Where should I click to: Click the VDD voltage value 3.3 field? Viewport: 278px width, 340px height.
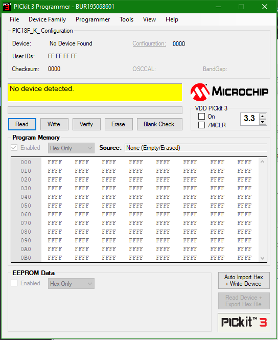click(249, 119)
